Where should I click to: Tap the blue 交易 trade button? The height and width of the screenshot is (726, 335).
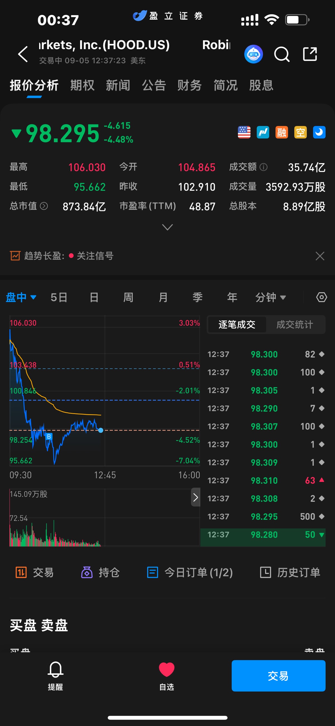tap(278, 676)
